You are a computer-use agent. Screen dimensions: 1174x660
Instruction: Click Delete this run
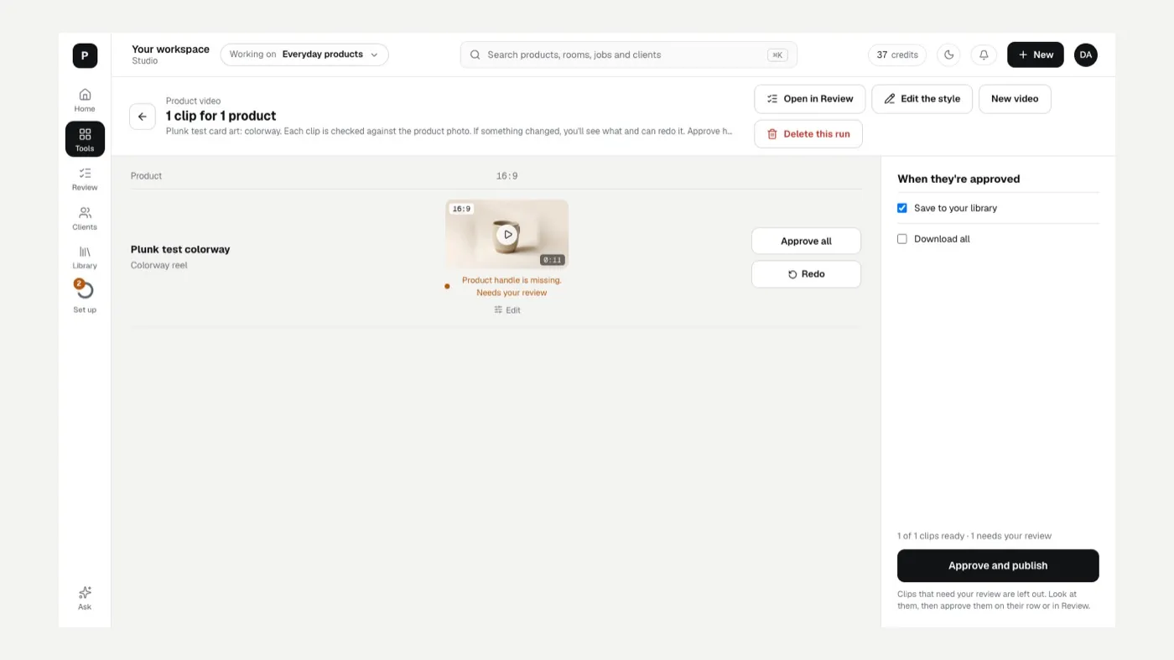coord(808,134)
